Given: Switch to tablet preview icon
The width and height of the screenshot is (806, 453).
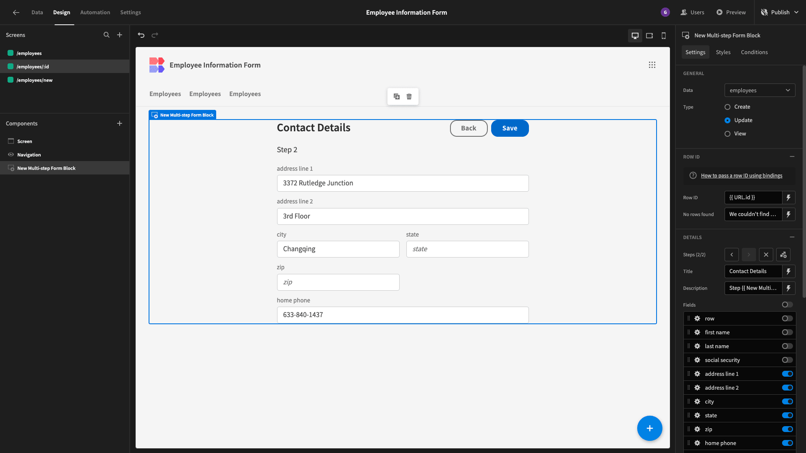Looking at the screenshot, I should tap(649, 36).
